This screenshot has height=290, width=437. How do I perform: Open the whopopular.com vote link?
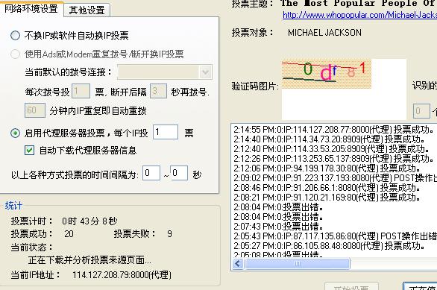click(x=359, y=15)
